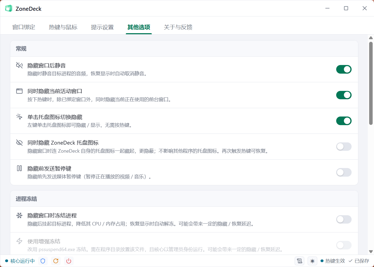Maximize the ZoneDeck window
The width and height of the screenshot is (374, 267).
click(346, 8)
